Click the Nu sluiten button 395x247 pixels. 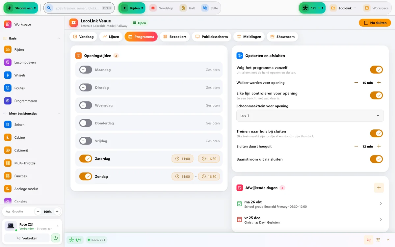coord(375,23)
